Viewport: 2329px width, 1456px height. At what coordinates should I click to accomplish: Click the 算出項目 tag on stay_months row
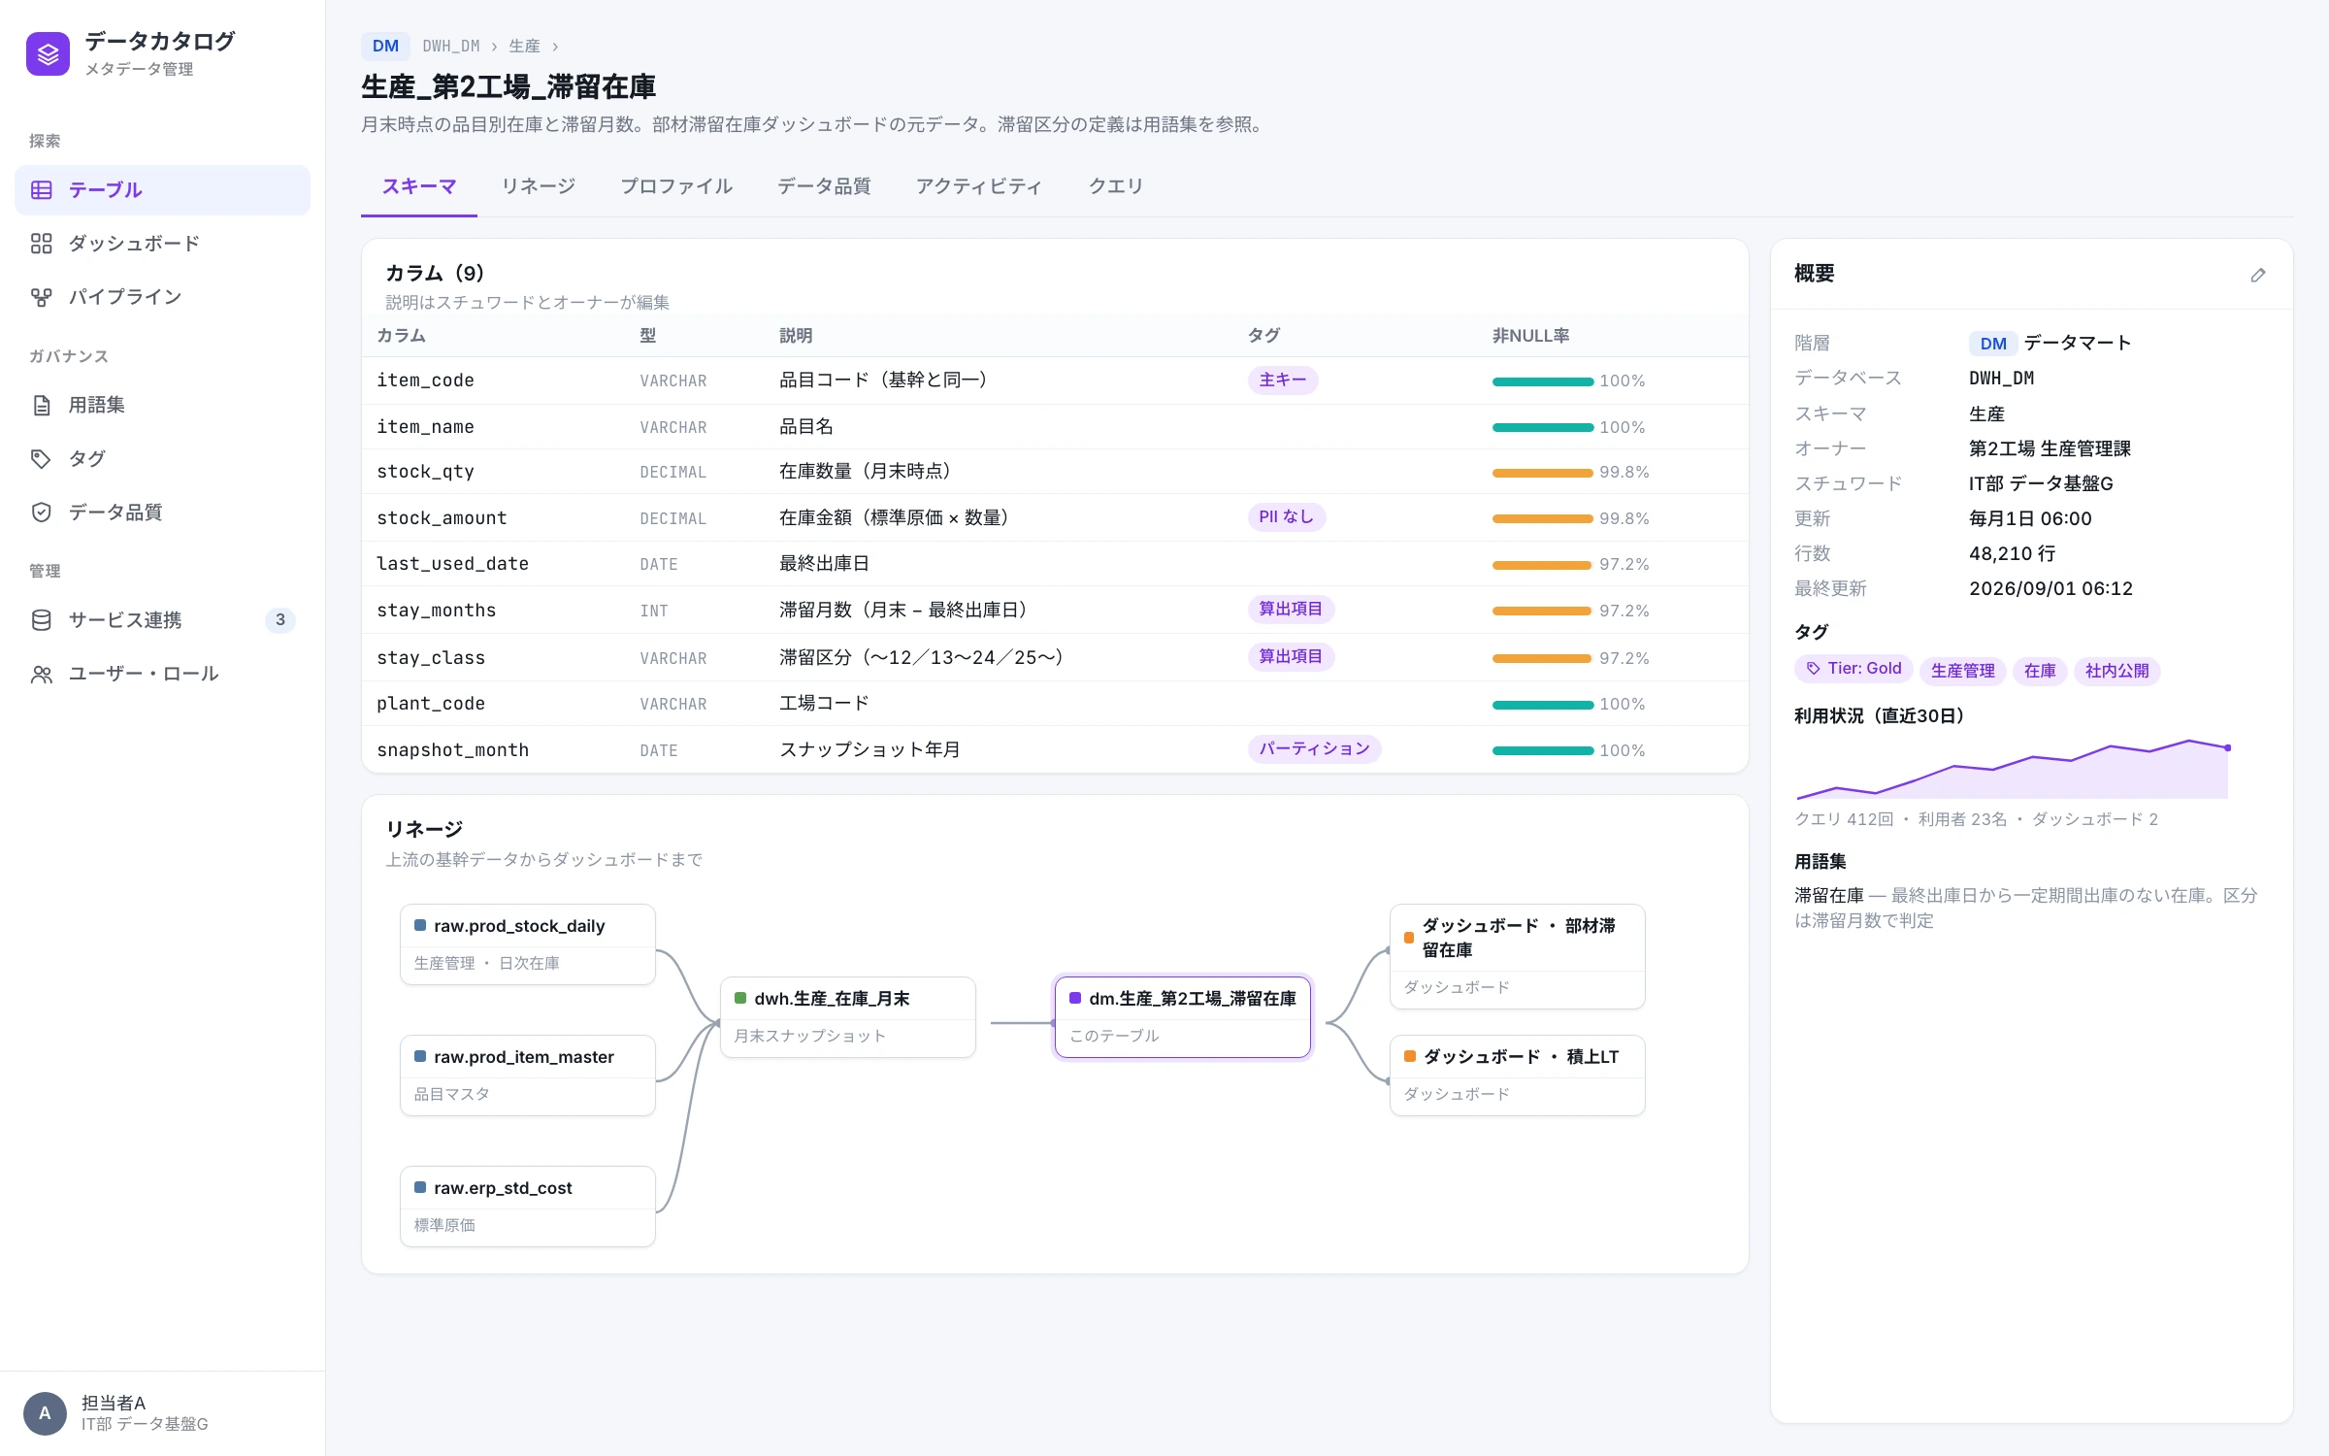point(1292,609)
